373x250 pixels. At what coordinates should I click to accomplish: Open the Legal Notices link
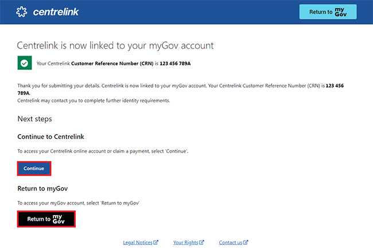138,243
